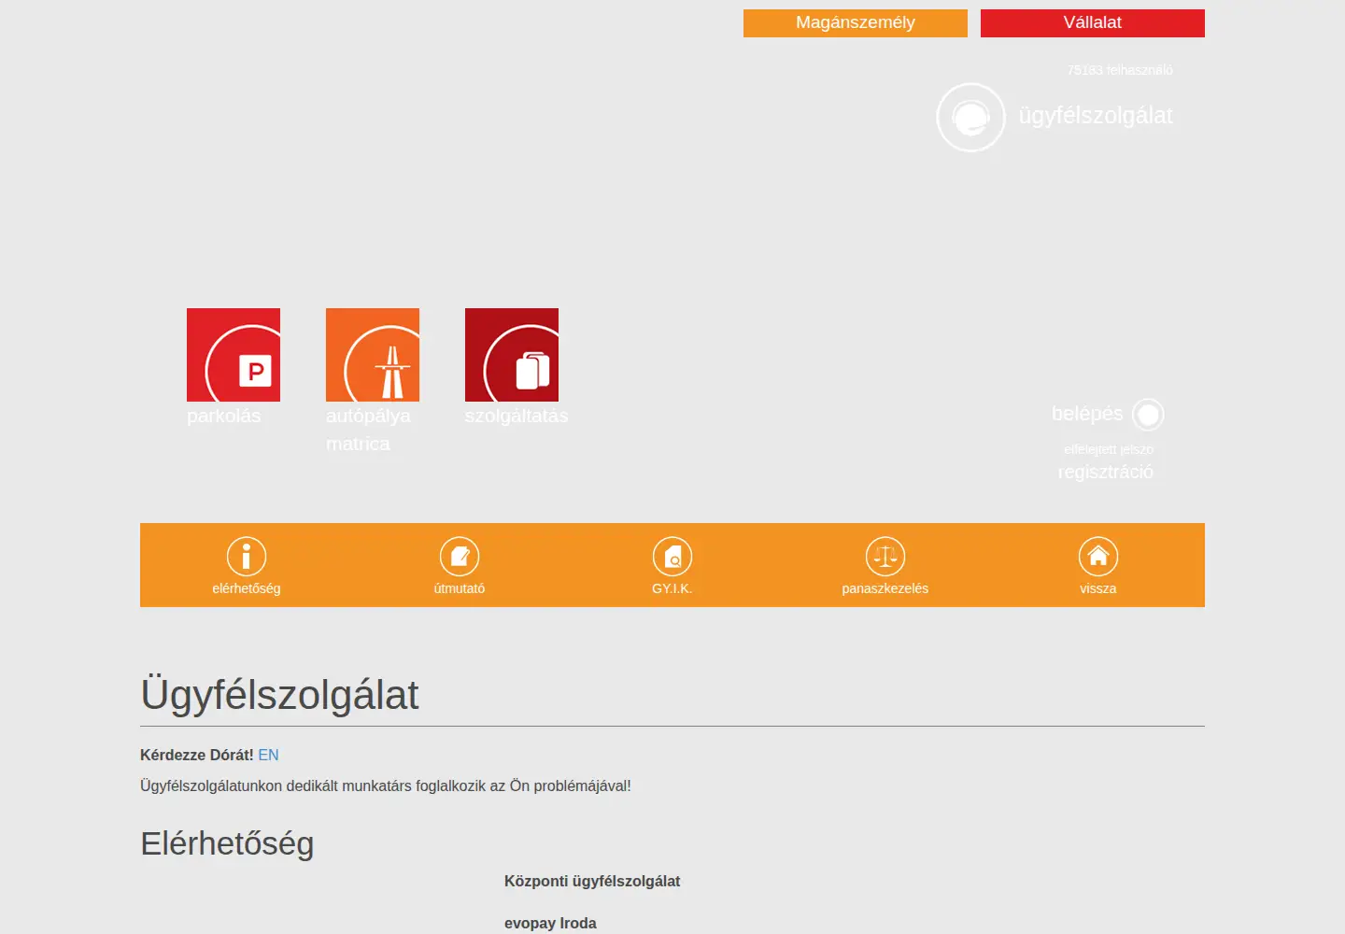Click the Elérhetőség section heading
The height and width of the screenshot is (934, 1345).
click(x=227, y=843)
